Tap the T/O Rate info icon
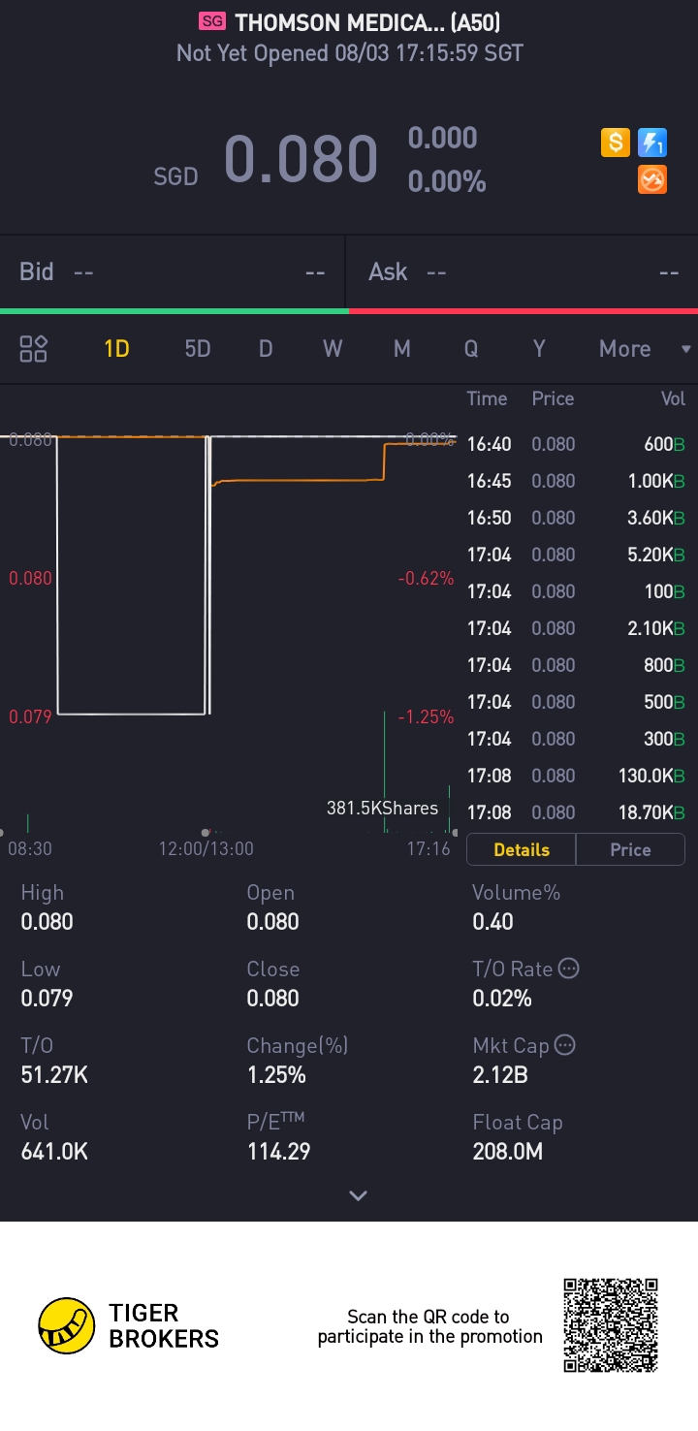Screen dimensions: 698x1431 coord(569,969)
